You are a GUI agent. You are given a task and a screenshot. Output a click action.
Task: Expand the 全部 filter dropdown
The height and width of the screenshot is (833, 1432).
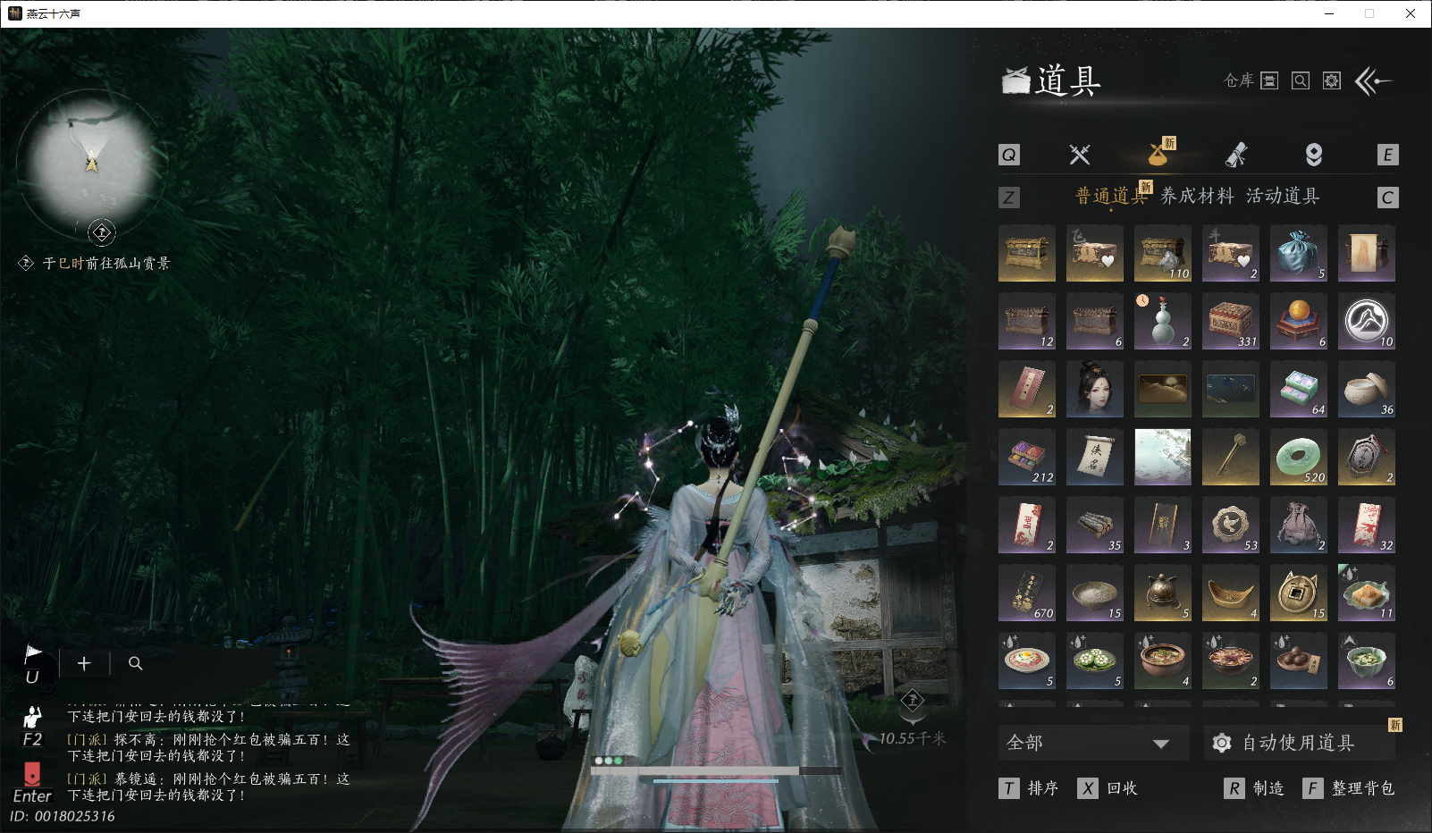click(x=1093, y=743)
